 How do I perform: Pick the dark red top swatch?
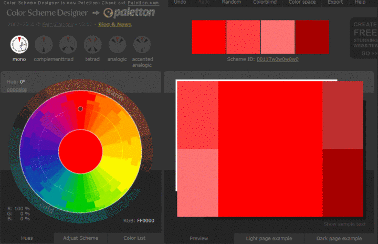(x=312, y=37)
